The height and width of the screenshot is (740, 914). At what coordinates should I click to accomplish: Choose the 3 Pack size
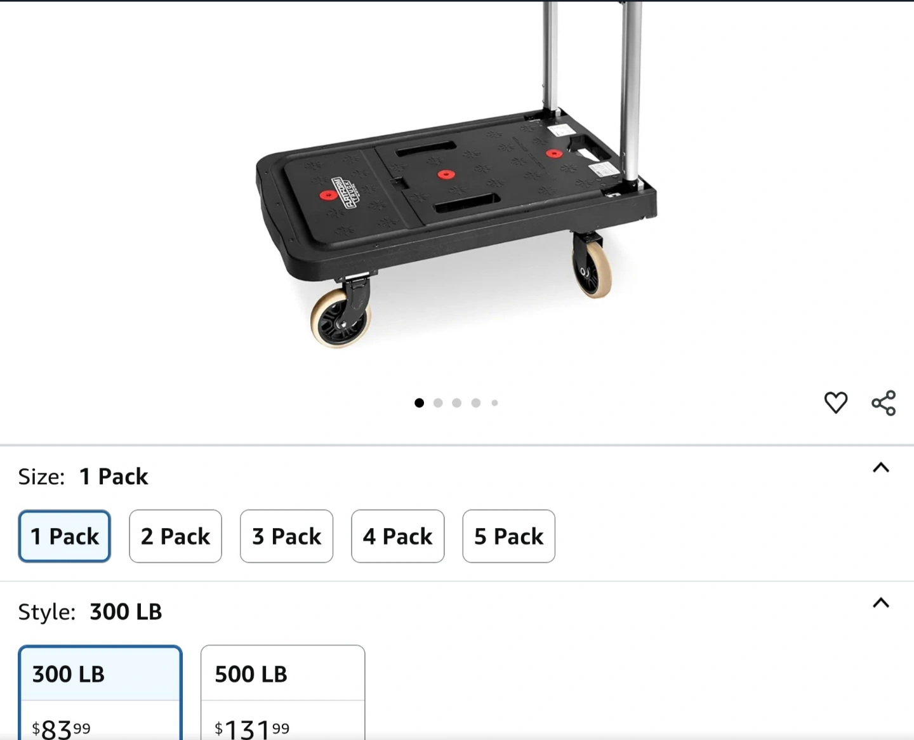tap(286, 536)
